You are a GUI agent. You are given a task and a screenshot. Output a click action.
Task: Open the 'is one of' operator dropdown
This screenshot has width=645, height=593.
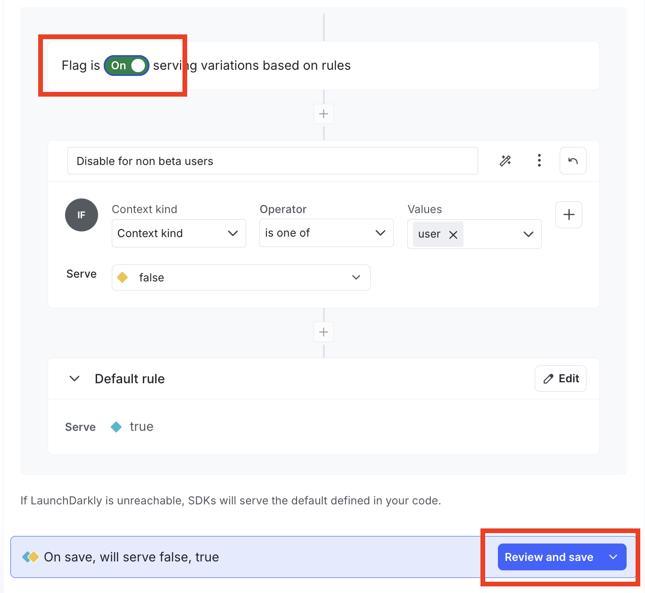click(326, 233)
